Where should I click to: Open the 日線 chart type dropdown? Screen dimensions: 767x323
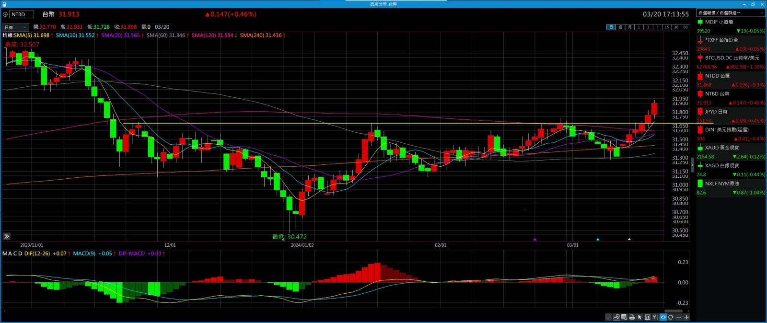[15, 27]
